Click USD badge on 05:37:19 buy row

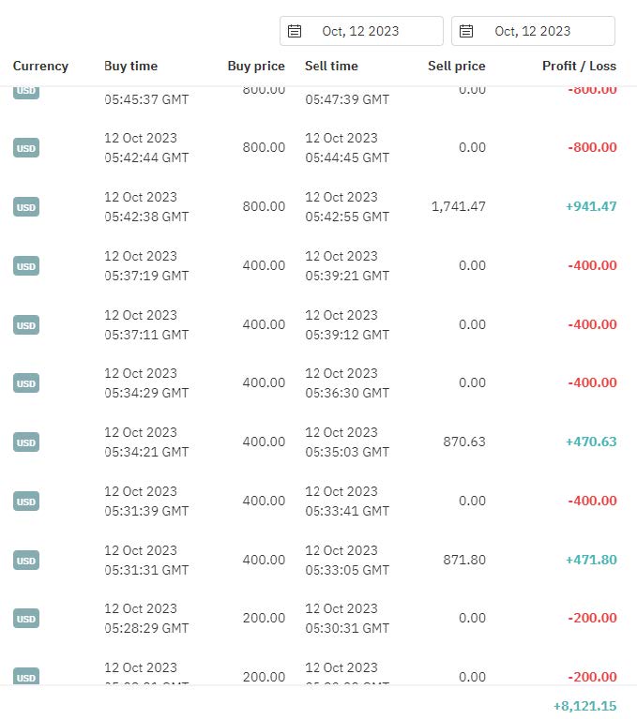pos(26,266)
